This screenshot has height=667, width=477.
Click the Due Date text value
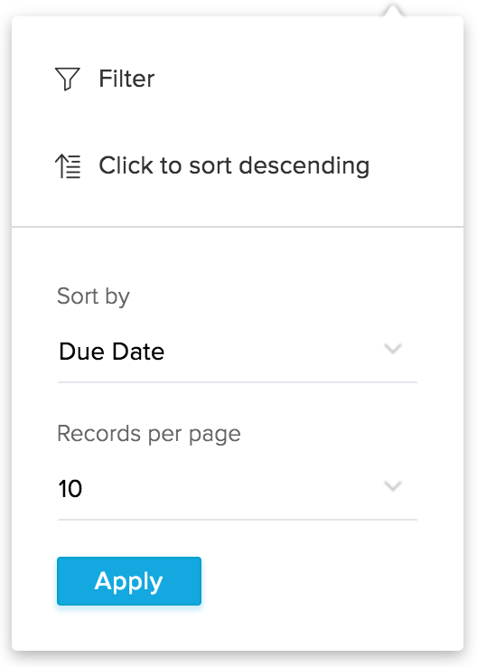[111, 352]
